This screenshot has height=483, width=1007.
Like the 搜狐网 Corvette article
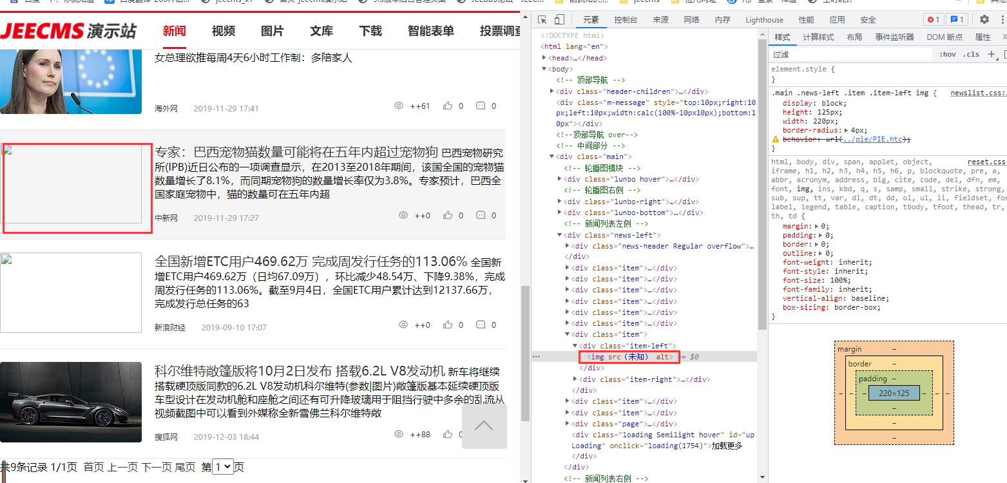click(448, 434)
